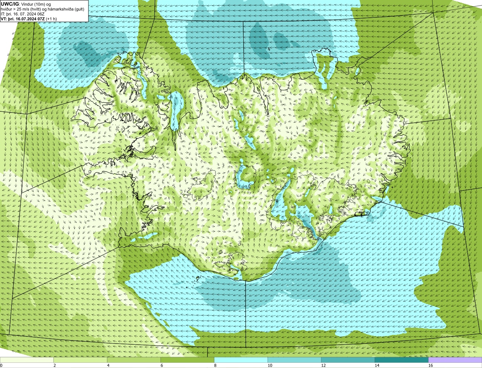Click the '8' label on the color scale

(215, 365)
